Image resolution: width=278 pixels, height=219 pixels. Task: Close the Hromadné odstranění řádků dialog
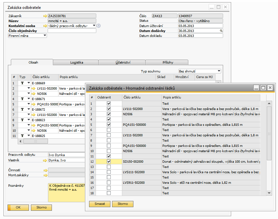270,88
